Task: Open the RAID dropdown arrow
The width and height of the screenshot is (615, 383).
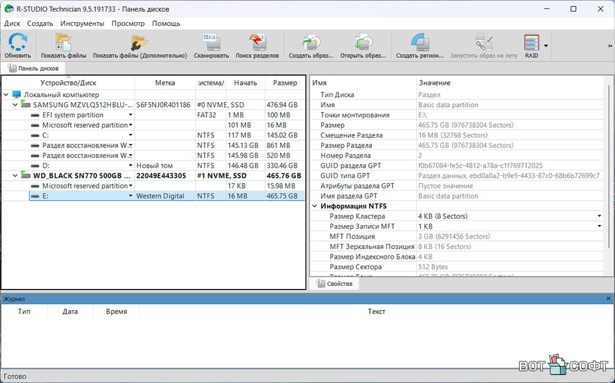Action: click(546, 45)
